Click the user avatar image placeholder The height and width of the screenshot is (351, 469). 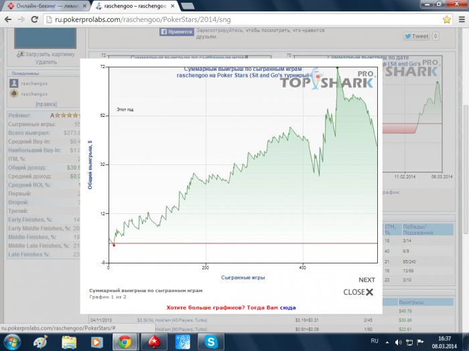click(x=45, y=38)
